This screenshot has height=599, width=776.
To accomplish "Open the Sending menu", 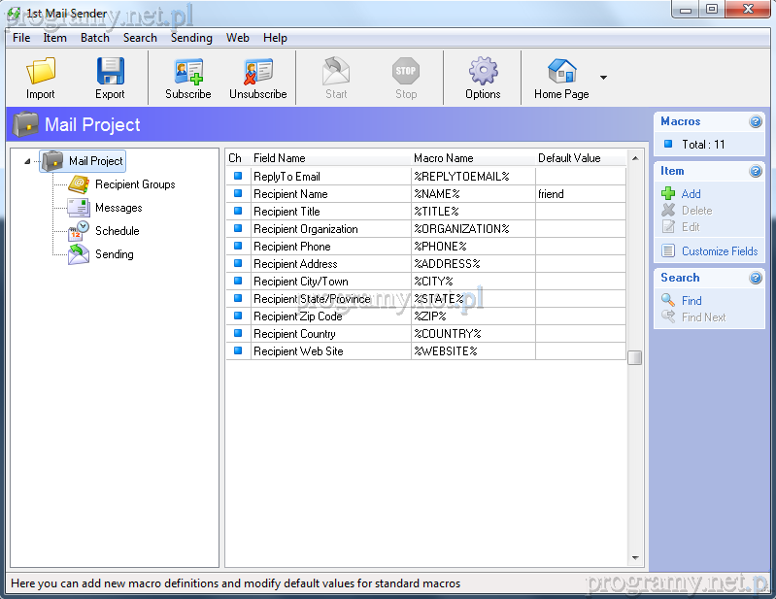I will point(191,38).
